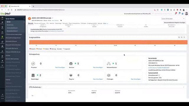Click the Prüfungen layers snapshot icon
The height and width of the screenshot is (106, 189).
click(109, 75)
